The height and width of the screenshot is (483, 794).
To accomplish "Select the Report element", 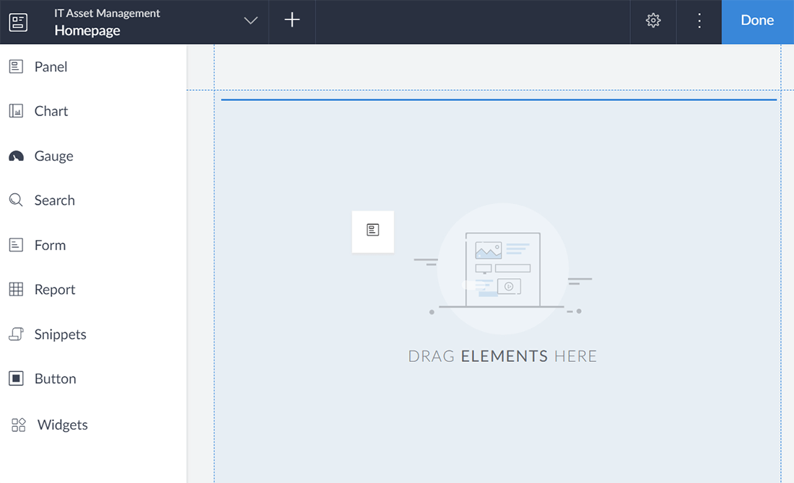I will click(55, 289).
